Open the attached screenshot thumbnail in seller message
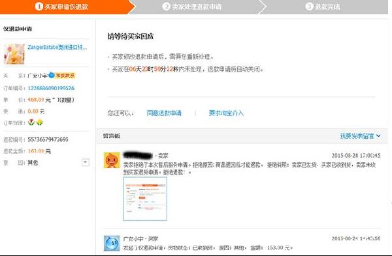The image size is (392, 256). pos(145,199)
